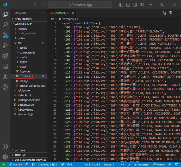Open Explorer Views and More Actions ellipsis
The image size is (181, 167).
42,13
